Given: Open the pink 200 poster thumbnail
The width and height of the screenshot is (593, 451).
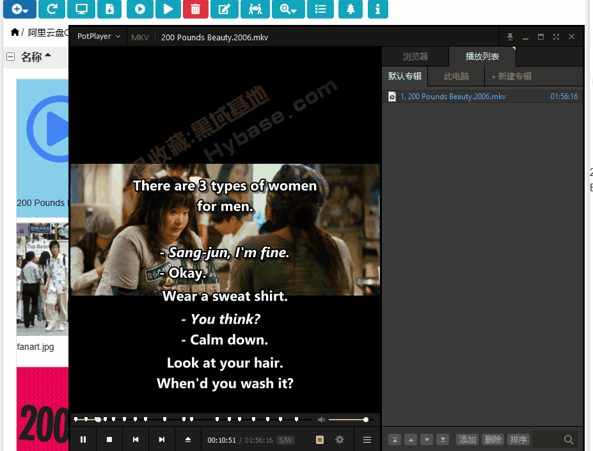Looking at the screenshot, I should (x=42, y=409).
